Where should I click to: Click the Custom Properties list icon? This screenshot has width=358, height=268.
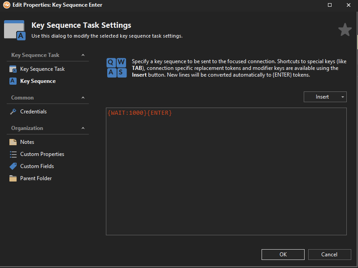[13, 154]
